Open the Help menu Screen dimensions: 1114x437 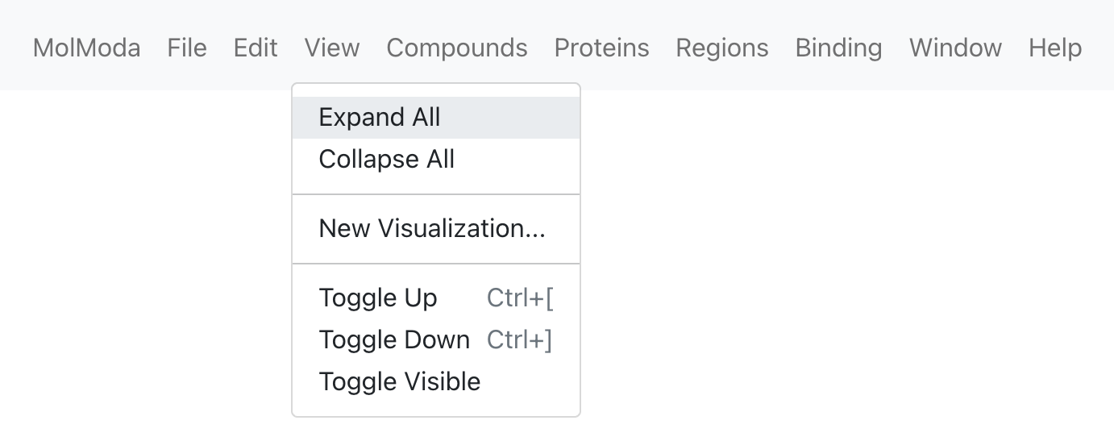(x=1055, y=48)
